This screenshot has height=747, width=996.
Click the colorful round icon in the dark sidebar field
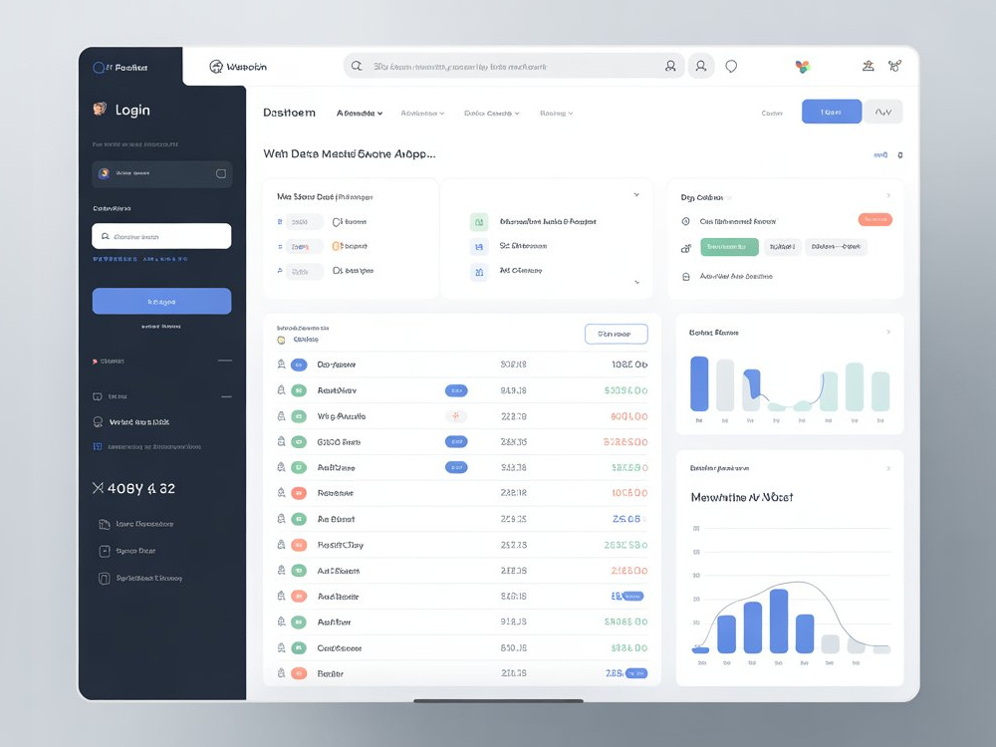[x=105, y=173]
